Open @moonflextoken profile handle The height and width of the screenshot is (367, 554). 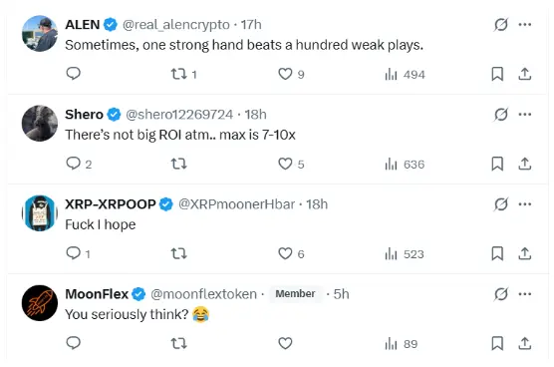[x=203, y=294]
